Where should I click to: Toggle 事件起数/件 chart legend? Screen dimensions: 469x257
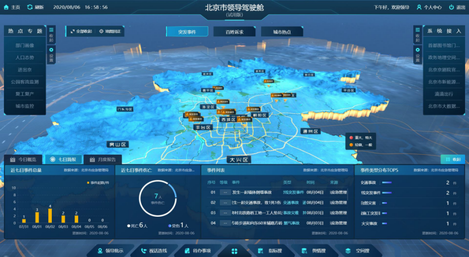coord(97,182)
